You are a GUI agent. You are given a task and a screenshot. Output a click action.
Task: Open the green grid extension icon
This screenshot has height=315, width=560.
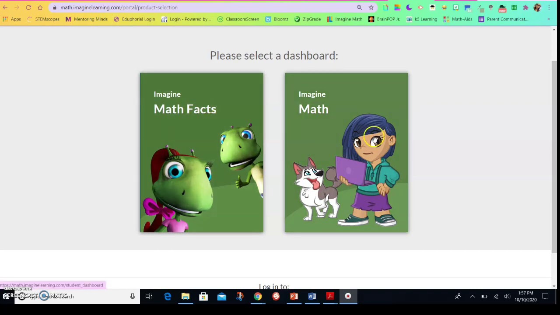coord(514,7)
